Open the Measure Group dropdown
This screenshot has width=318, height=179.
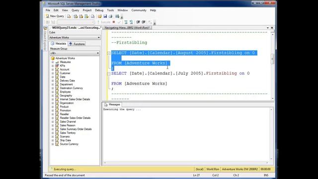tap(75, 53)
